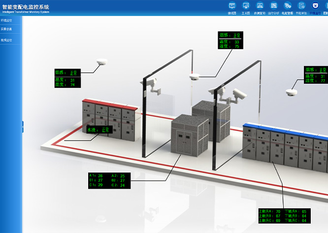Click the 水浸 water sensor status label
This screenshot has height=233, width=328.
(x=99, y=130)
